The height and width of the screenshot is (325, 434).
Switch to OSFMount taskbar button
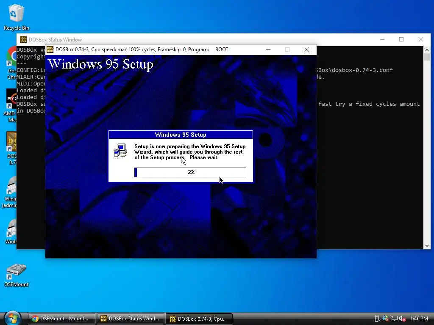62,319
